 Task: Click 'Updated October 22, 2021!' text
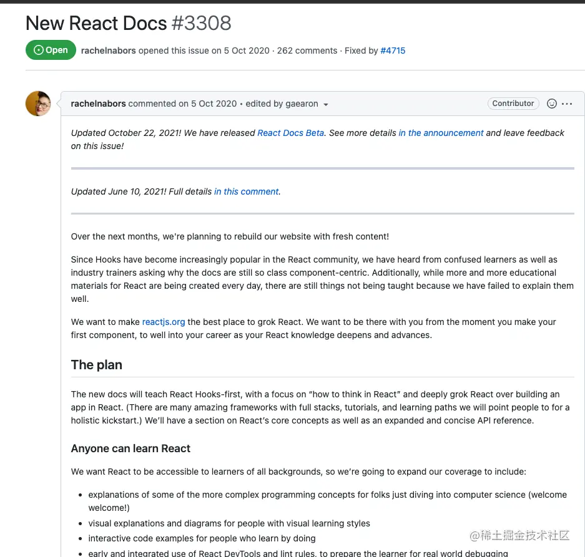(126, 133)
